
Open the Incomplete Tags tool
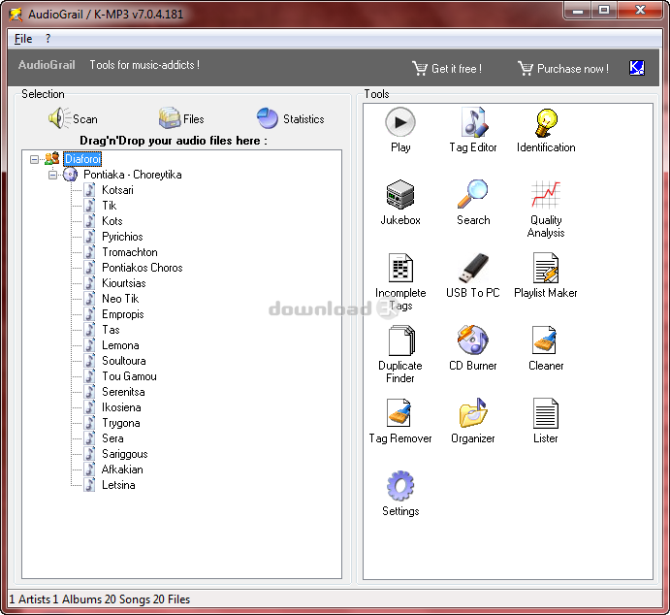[x=400, y=281]
